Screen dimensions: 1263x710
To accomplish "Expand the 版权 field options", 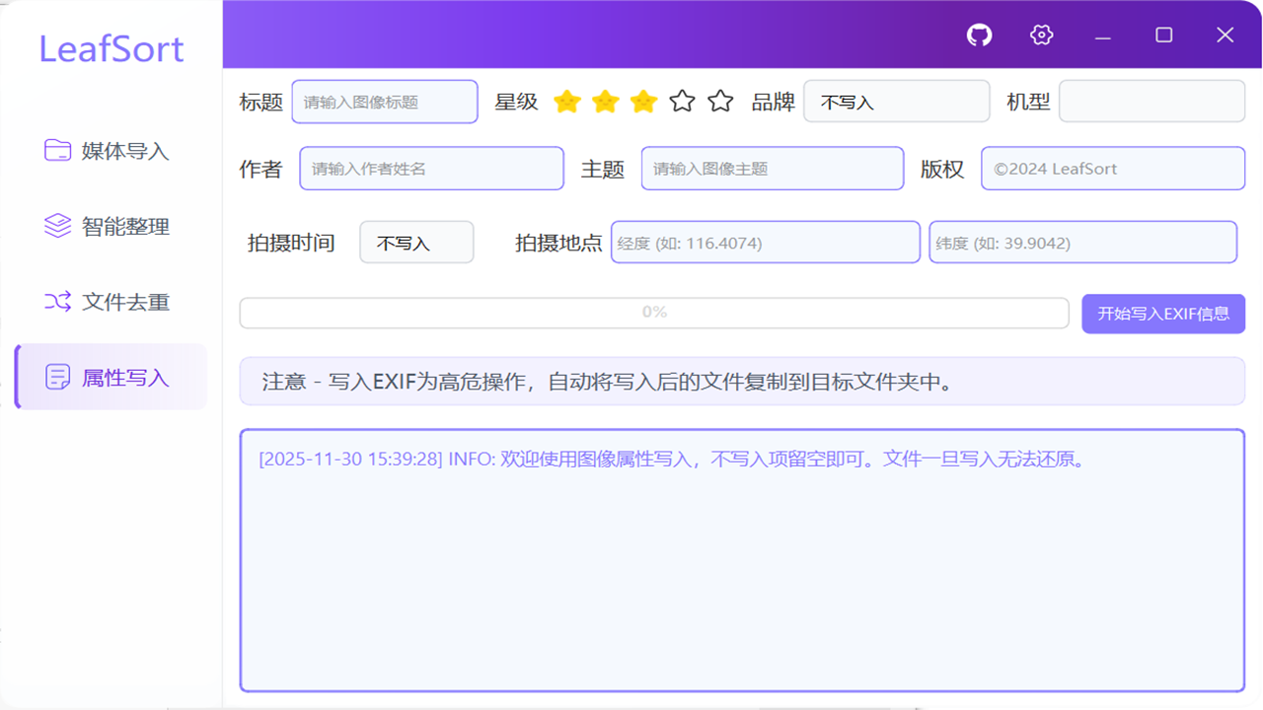I will [1112, 168].
